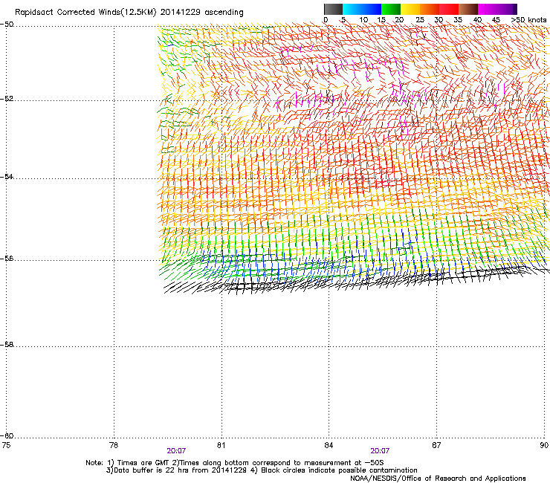Click the red 30-35 knots legend segment

449,9
